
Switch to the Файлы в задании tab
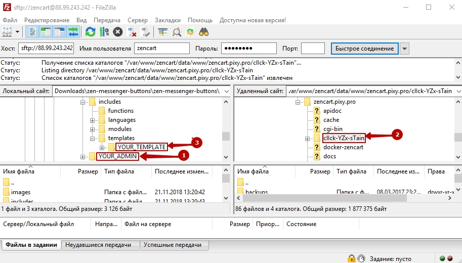click(31, 245)
